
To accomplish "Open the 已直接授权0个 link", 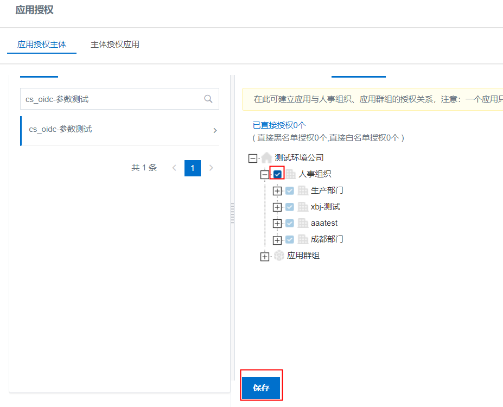I will (279, 125).
